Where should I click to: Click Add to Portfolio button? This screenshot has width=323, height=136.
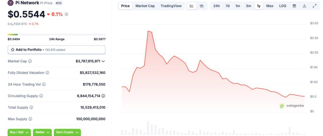(57, 50)
